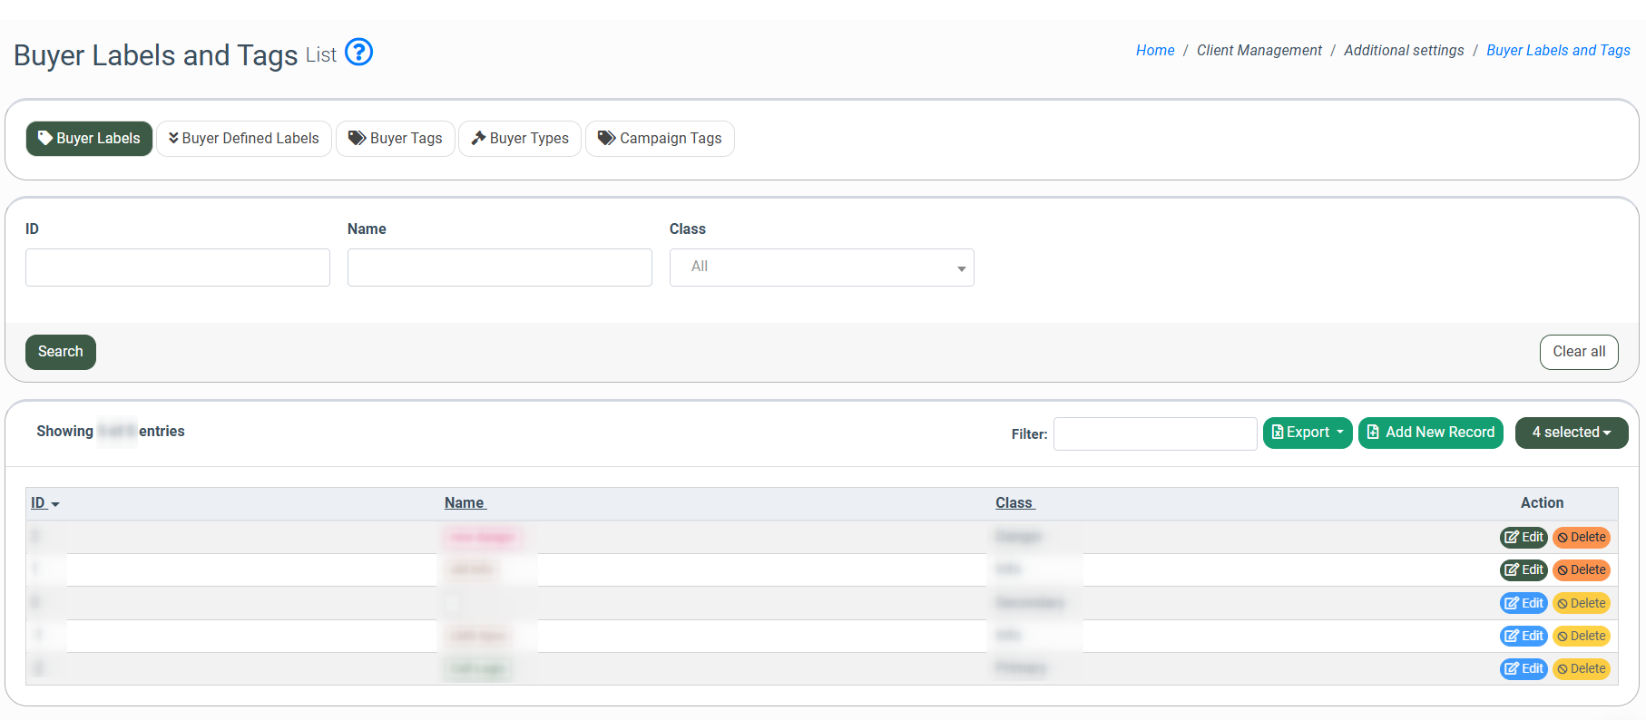The image size is (1646, 720).
Task: Click Add New Record button
Action: click(x=1430, y=433)
